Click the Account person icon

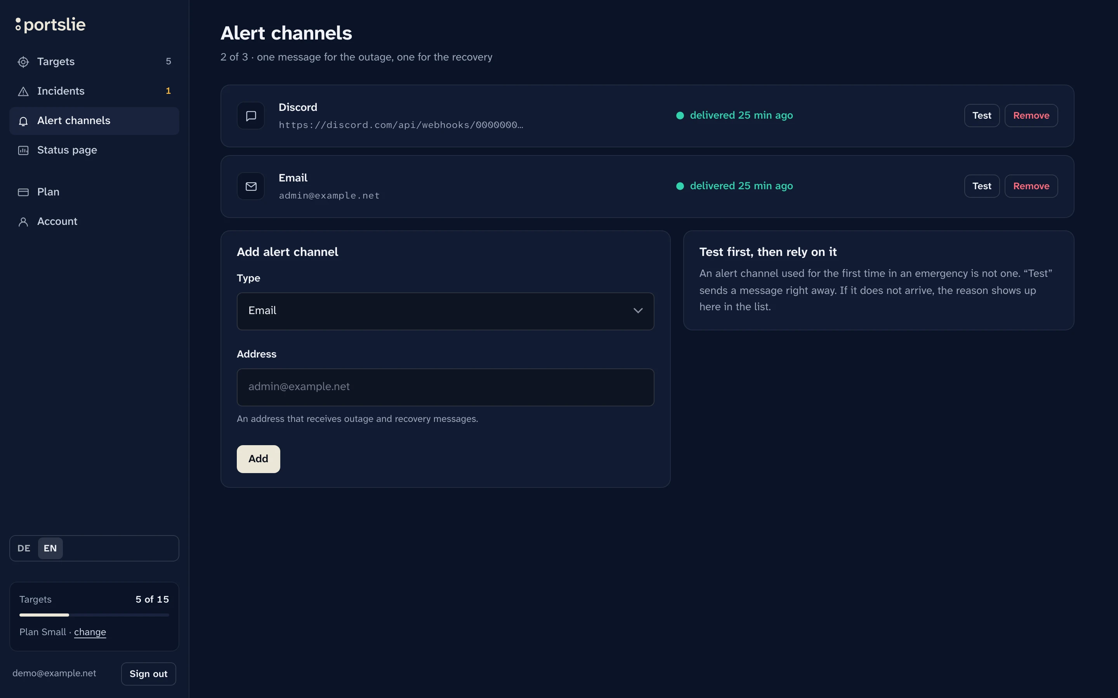(23, 222)
